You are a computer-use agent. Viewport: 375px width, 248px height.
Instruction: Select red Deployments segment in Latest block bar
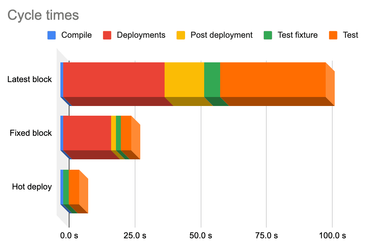point(114,80)
